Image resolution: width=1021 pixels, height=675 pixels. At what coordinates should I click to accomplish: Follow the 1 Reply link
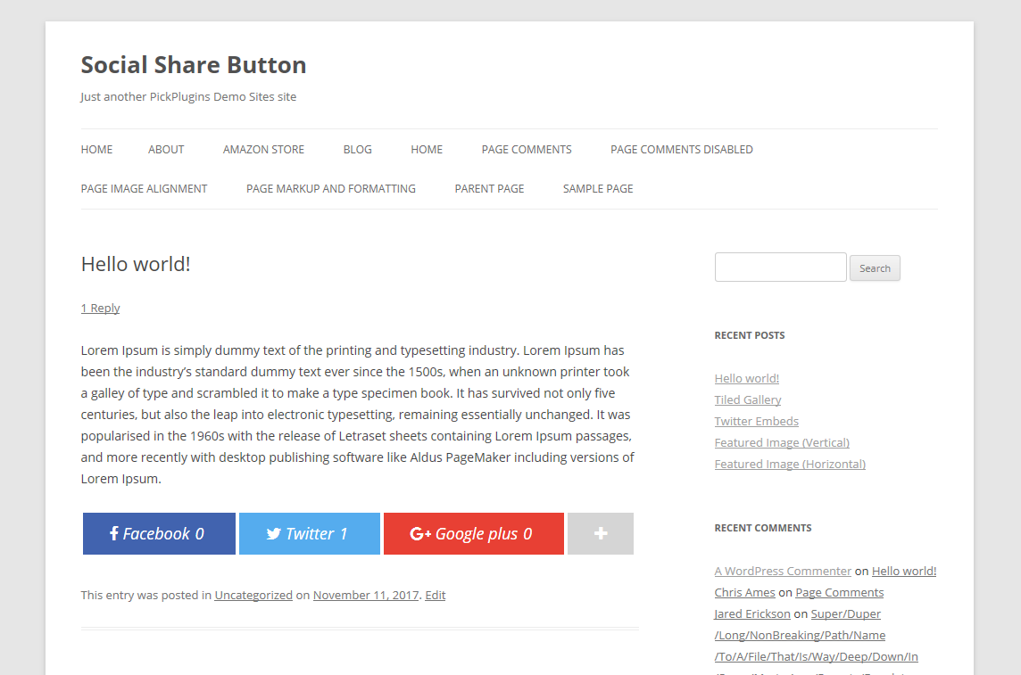pos(100,309)
